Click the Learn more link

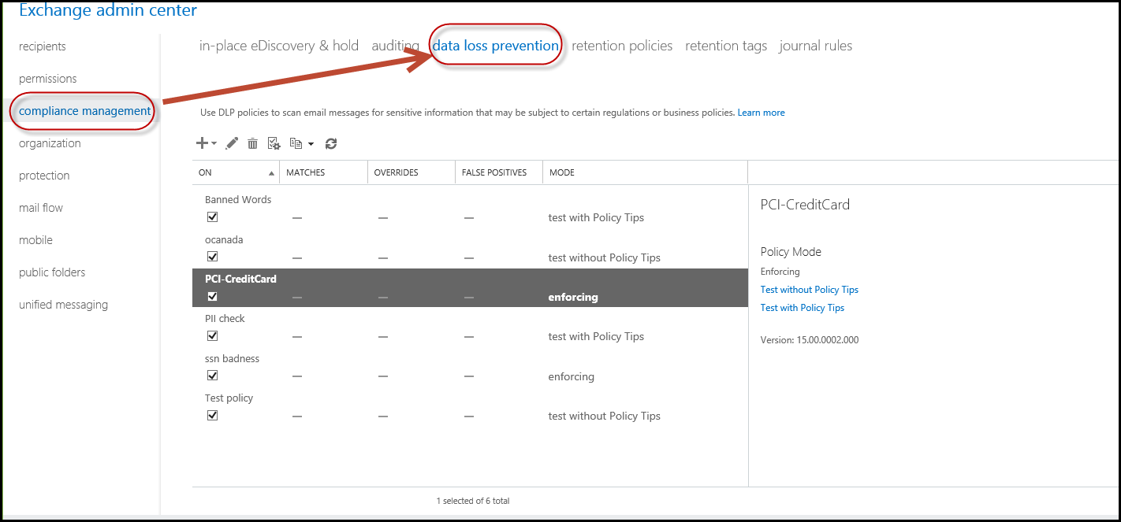(x=761, y=113)
